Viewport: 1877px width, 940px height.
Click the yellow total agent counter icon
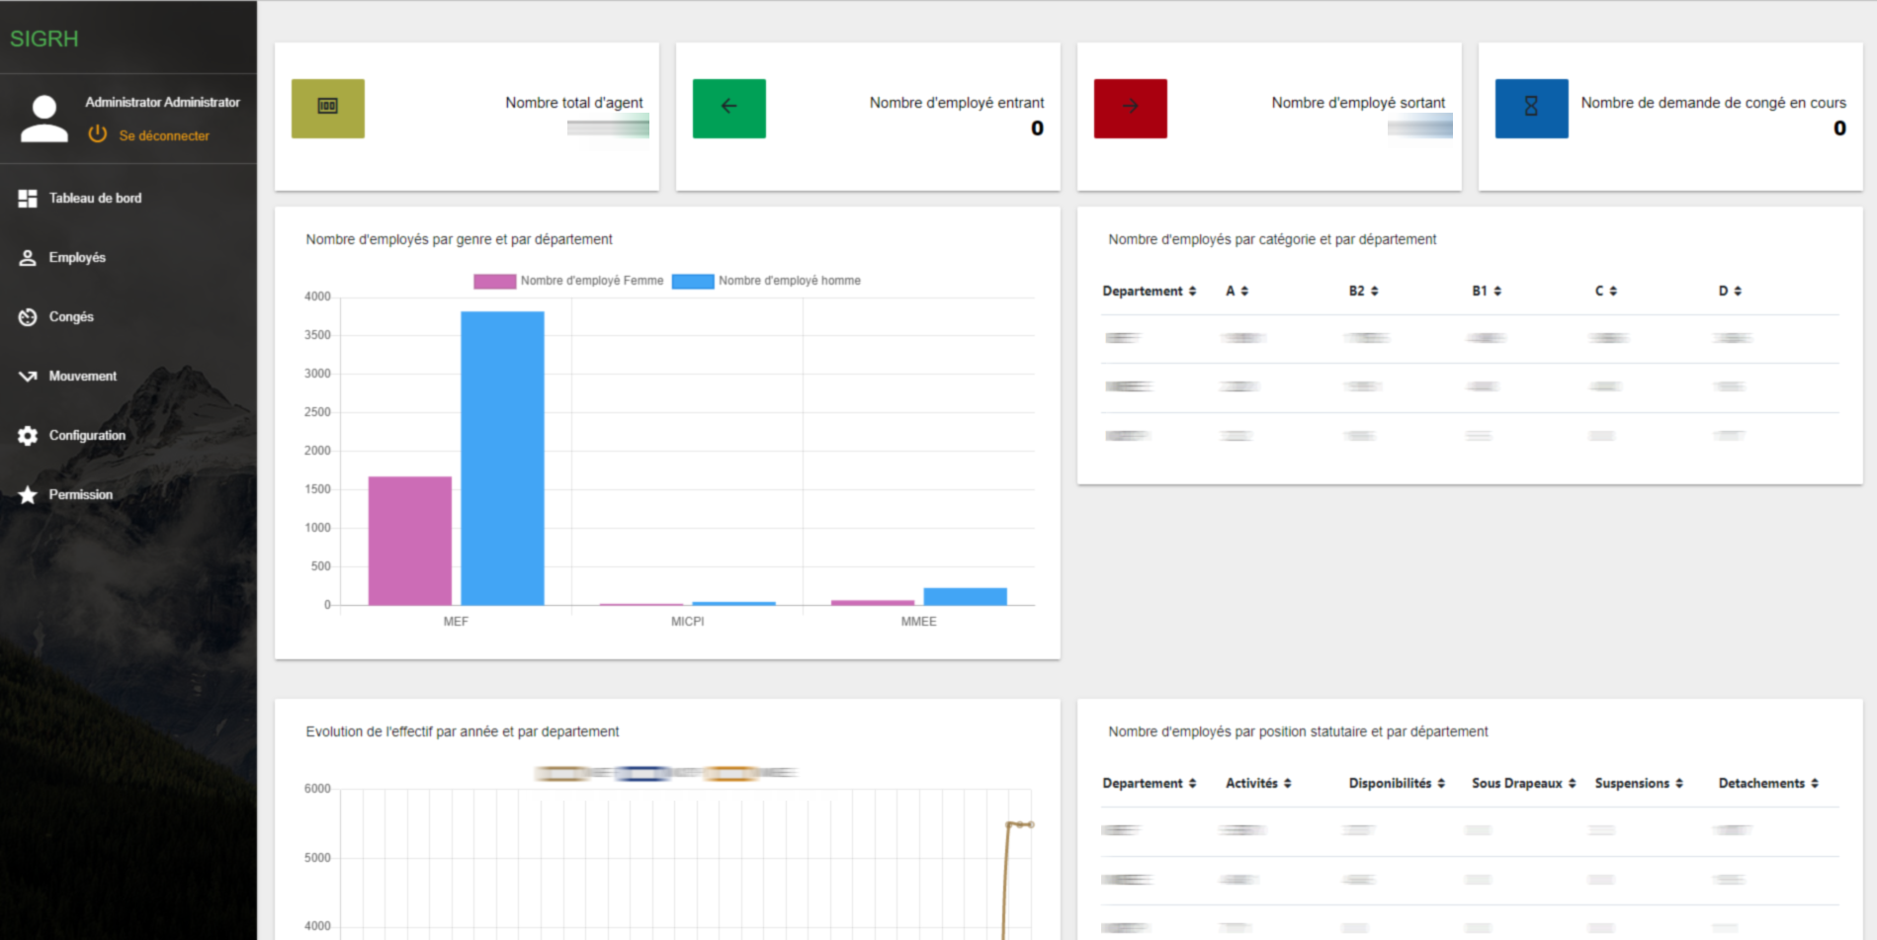(327, 108)
